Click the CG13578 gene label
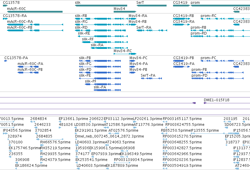The height and width of the screenshot is (170, 250). 11,3
